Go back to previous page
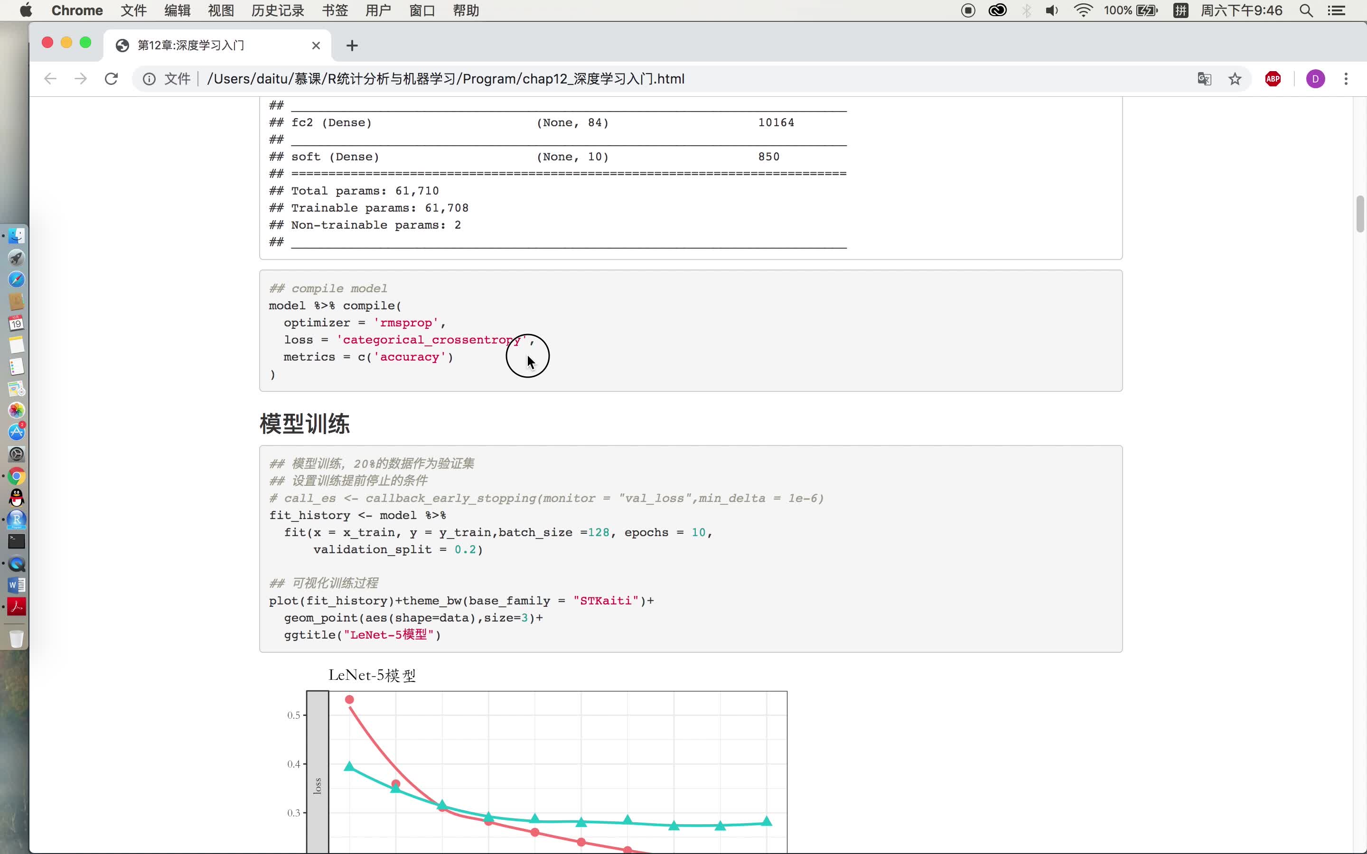The height and width of the screenshot is (854, 1367). pos(50,79)
